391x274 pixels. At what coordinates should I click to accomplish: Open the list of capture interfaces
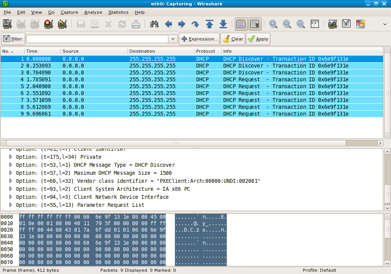tap(7, 24)
